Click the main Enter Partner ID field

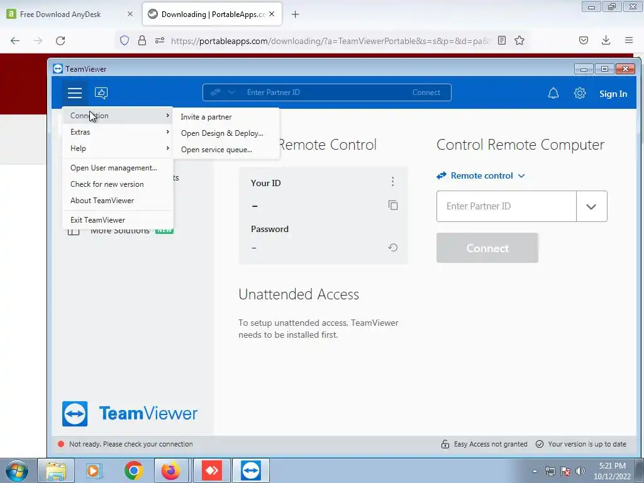point(506,206)
